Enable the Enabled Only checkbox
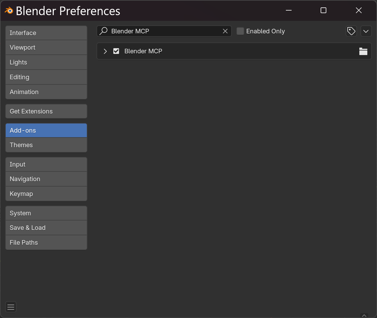 pos(240,31)
